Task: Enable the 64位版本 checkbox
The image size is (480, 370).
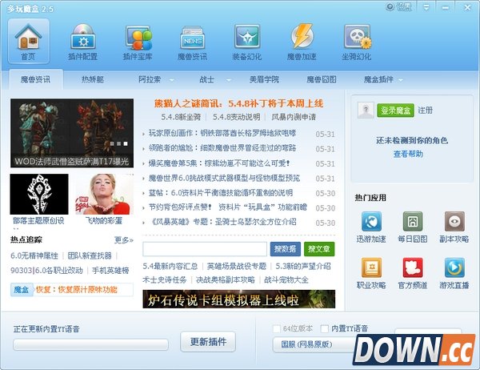Action: (x=277, y=328)
